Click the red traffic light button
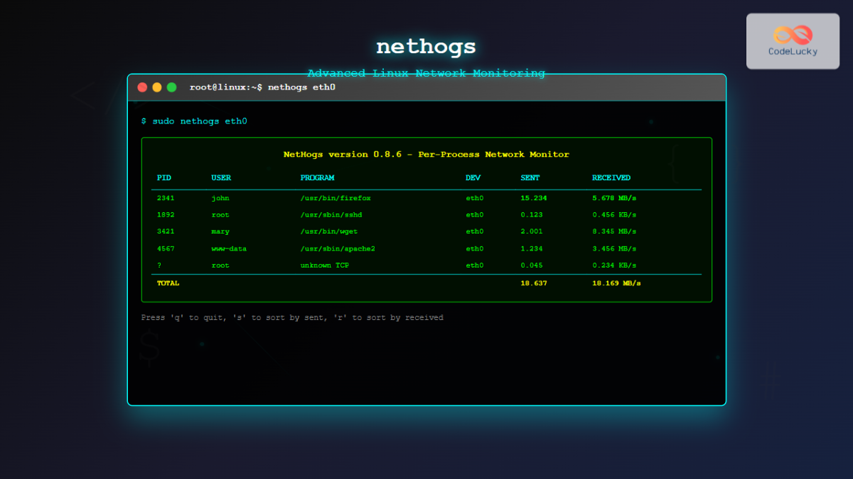The height and width of the screenshot is (479, 853). click(x=142, y=87)
